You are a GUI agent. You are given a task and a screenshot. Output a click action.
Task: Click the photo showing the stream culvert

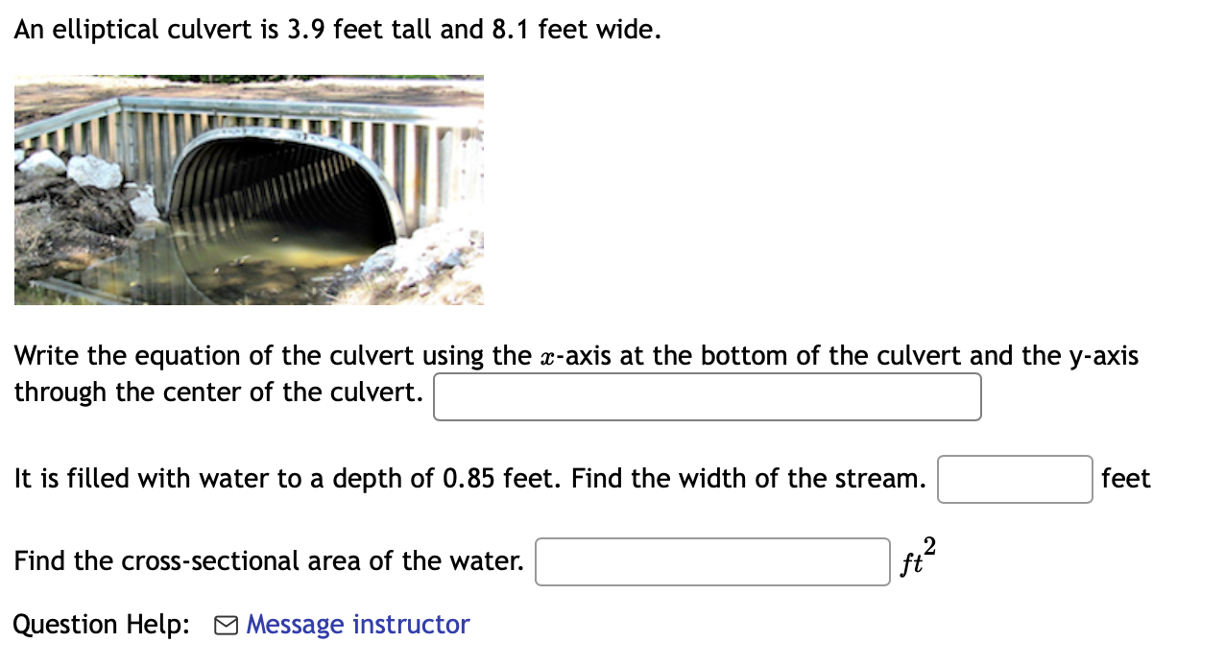click(249, 189)
